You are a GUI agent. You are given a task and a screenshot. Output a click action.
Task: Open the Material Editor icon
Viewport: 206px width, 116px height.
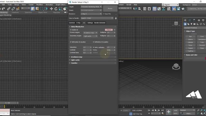click(169, 9)
